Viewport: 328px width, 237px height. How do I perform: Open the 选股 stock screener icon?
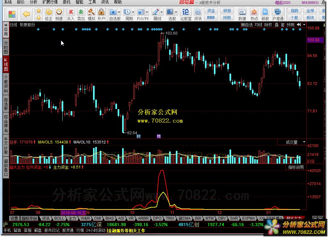click(x=170, y=12)
